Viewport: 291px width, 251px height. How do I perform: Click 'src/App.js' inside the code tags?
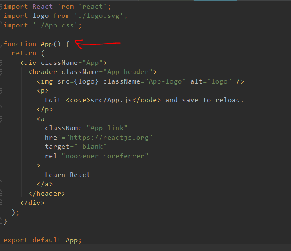(x=111, y=100)
